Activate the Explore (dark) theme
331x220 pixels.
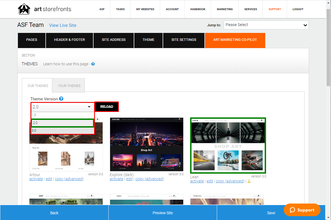(116, 179)
